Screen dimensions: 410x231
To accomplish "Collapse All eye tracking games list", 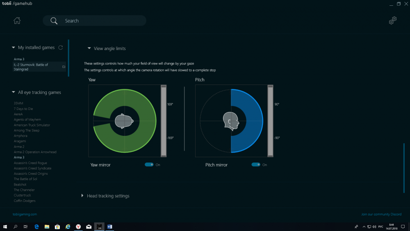I will (14, 92).
